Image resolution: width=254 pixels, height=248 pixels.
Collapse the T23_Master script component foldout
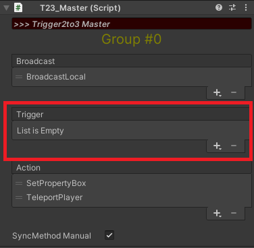click(x=6, y=8)
